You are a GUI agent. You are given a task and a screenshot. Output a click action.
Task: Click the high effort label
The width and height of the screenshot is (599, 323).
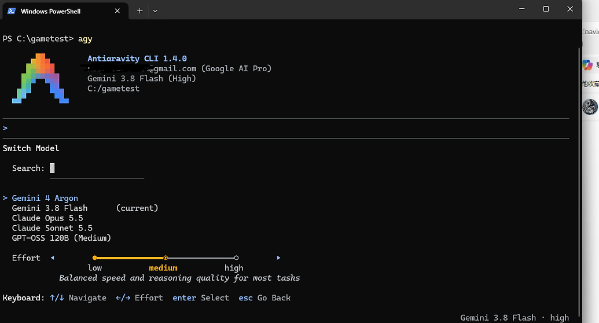(x=234, y=268)
